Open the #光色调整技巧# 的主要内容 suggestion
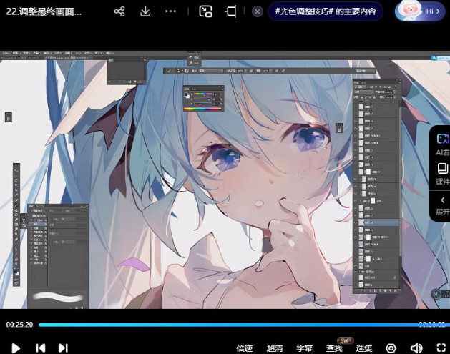 [x=326, y=11]
